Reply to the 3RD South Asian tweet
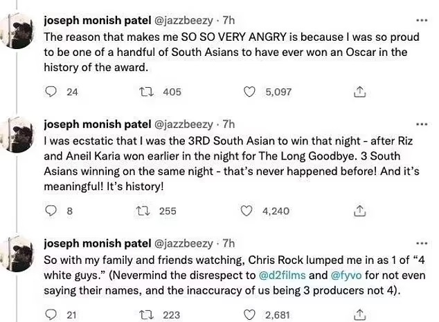 51,211
